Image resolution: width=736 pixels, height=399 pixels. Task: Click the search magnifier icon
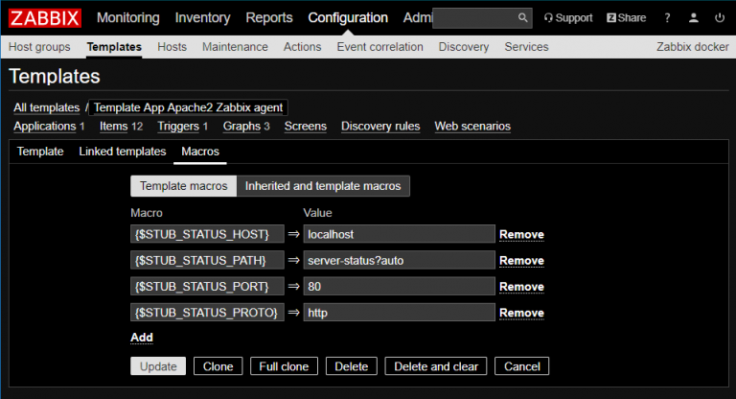[522, 18]
